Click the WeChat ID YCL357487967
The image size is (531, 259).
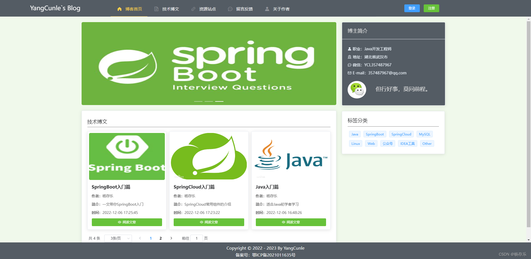[378, 65]
